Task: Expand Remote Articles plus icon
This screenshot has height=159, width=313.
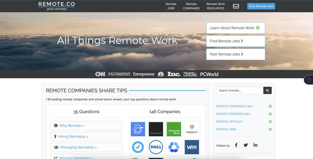Action: pos(270,122)
